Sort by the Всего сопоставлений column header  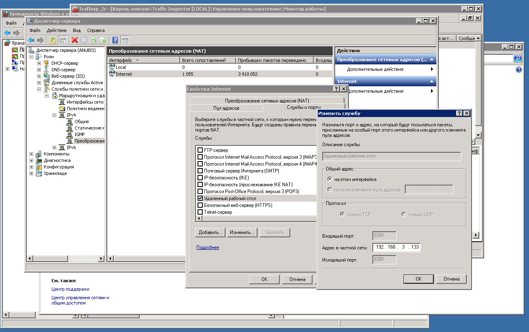[208, 60]
